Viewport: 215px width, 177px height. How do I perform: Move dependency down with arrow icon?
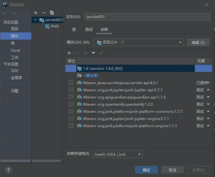(94, 53)
